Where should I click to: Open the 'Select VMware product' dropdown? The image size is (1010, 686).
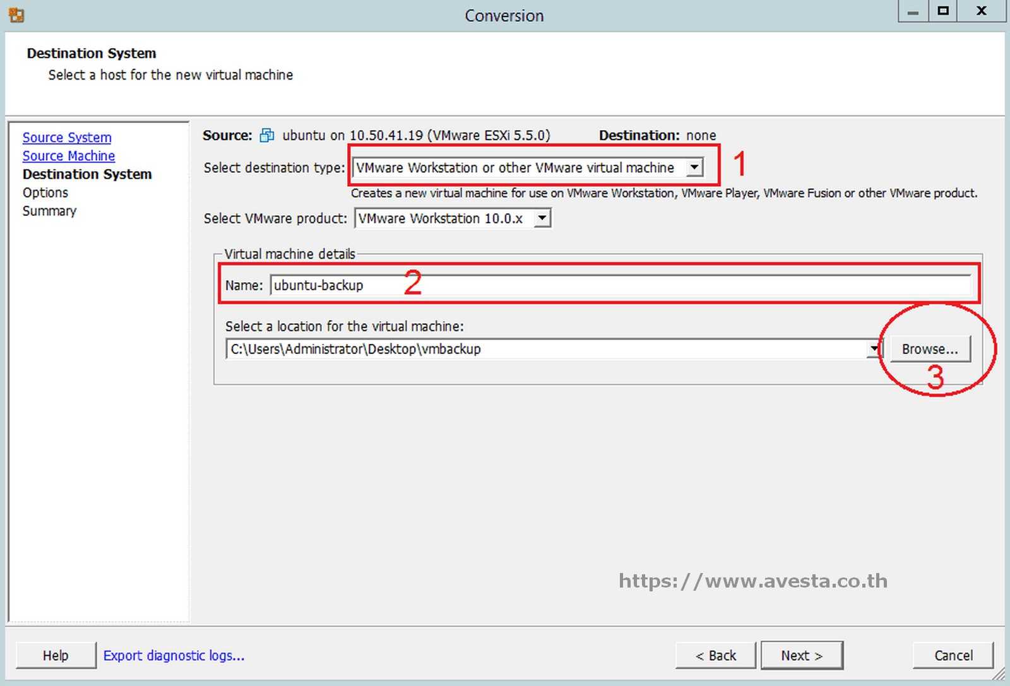tap(542, 218)
